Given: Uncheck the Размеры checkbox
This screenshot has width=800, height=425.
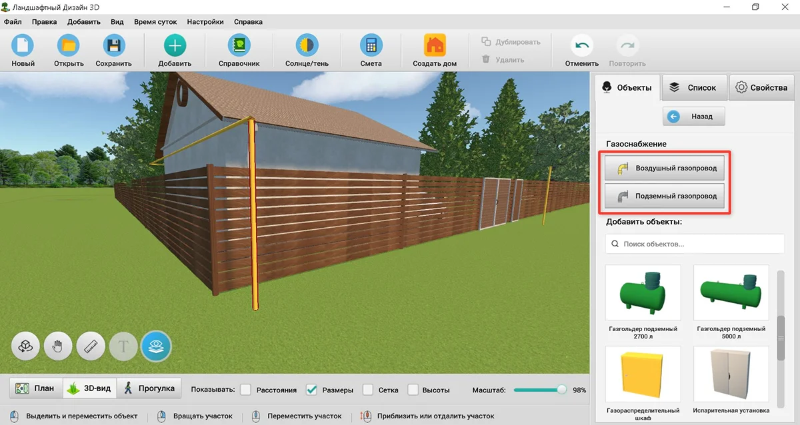Looking at the screenshot, I should 311,390.
